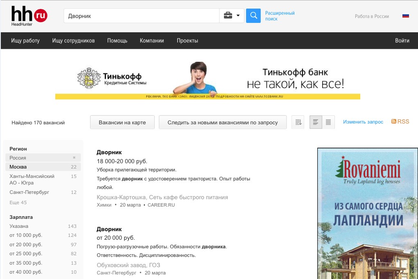Screen dimensions: 418x279
Task: Open the Компании menu item
Action: [x=152, y=40]
